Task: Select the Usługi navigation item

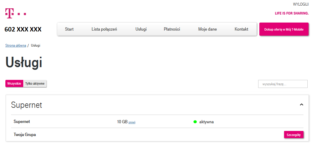Action: pyautogui.click(x=141, y=29)
